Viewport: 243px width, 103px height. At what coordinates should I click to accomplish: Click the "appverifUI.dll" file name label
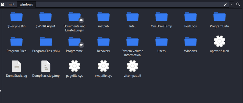tap(219, 51)
